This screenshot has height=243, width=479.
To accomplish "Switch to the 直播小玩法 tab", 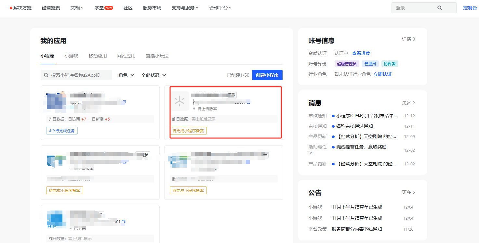I will click(157, 56).
